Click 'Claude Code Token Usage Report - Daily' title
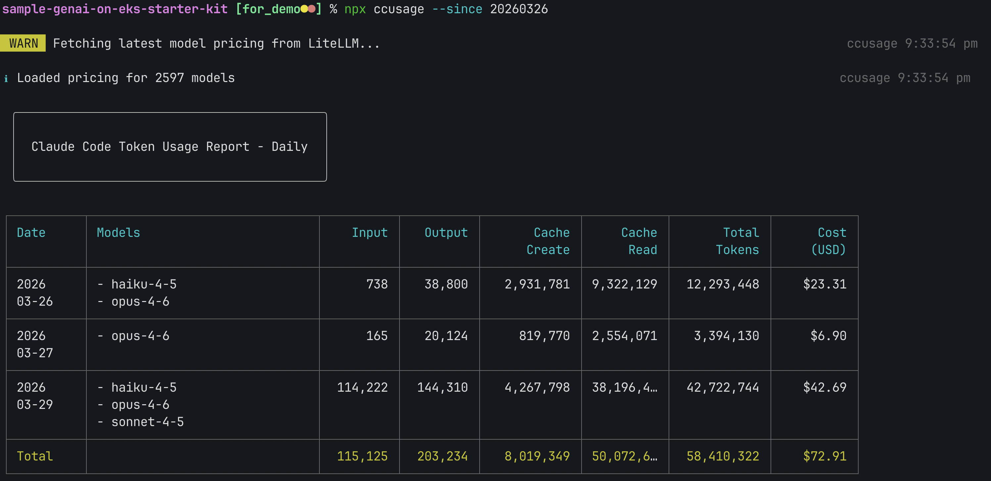Screen dimensions: 991x481 coord(170,147)
